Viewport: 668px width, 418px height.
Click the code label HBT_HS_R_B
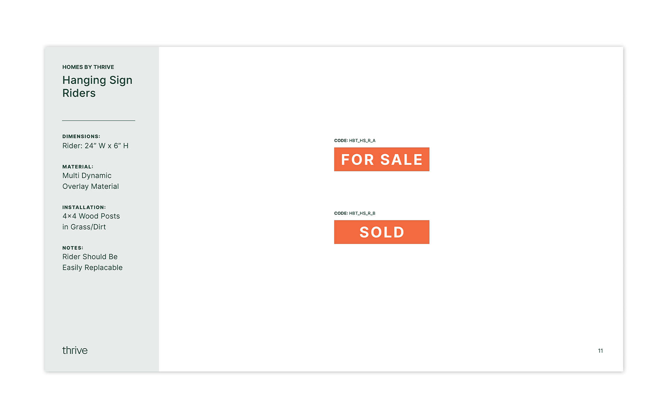click(x=355, y=213)
